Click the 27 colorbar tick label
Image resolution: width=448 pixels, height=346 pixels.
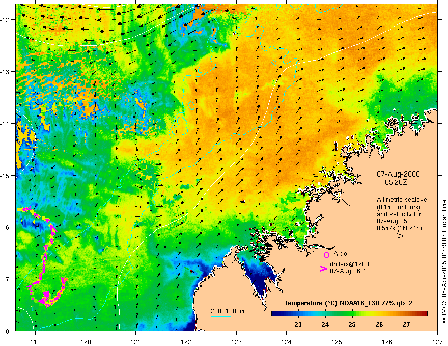(x=406, y=324)
